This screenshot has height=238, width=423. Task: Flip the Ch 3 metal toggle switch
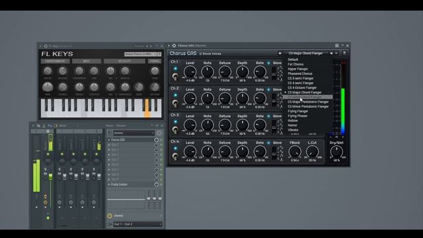point(175,130)
